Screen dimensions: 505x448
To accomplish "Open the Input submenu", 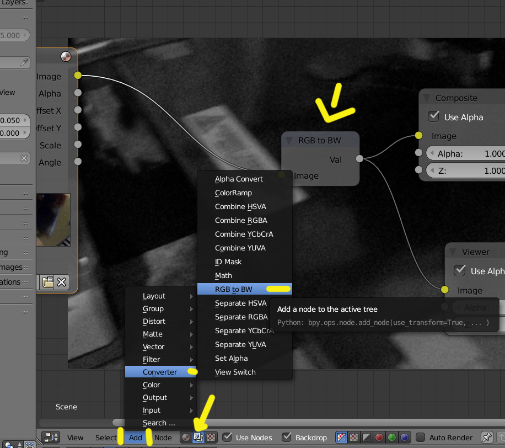I will click(161, 410).
